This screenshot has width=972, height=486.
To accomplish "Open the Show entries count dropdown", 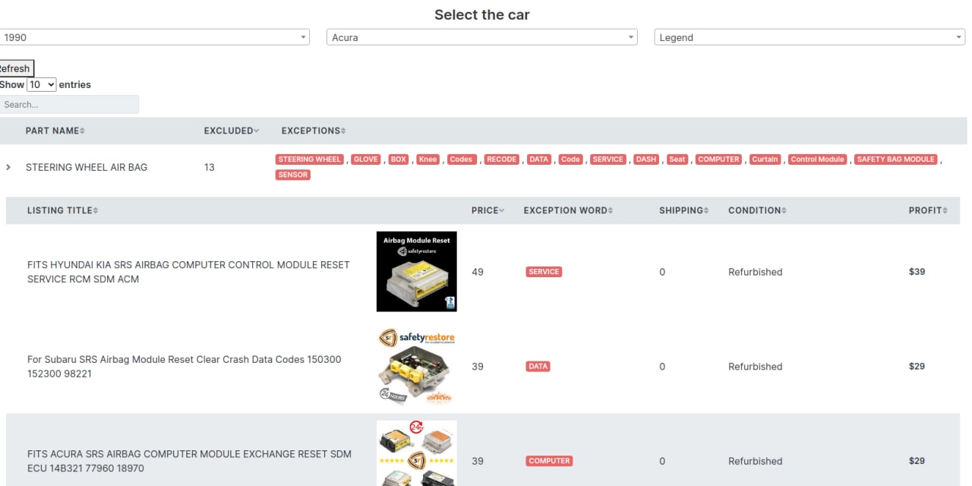I will 42,85.
